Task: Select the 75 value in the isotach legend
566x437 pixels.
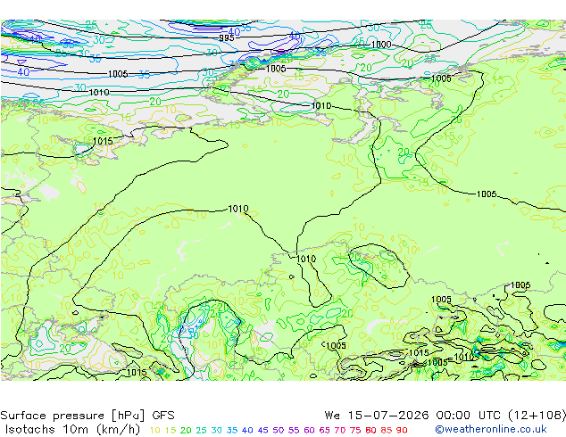Action: tap(355, 430)
